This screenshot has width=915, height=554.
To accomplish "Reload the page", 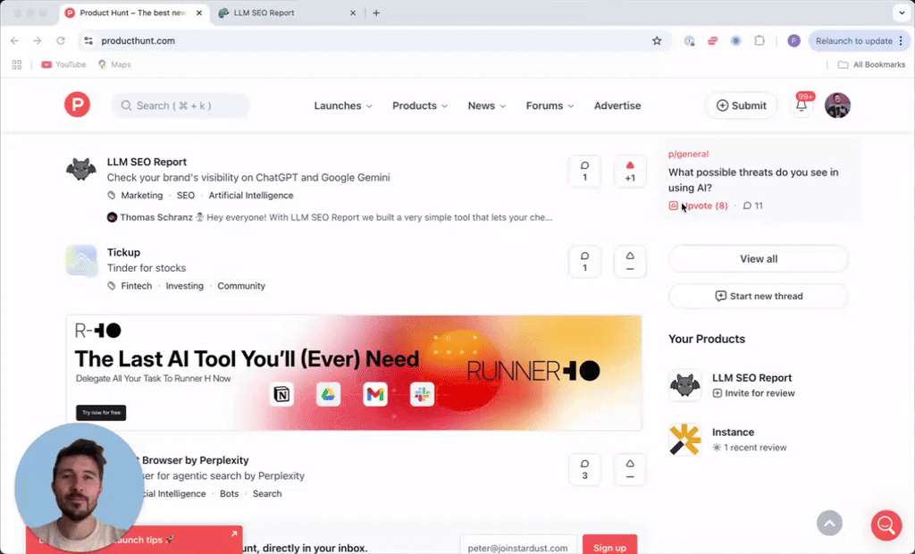I will (61, 41).
